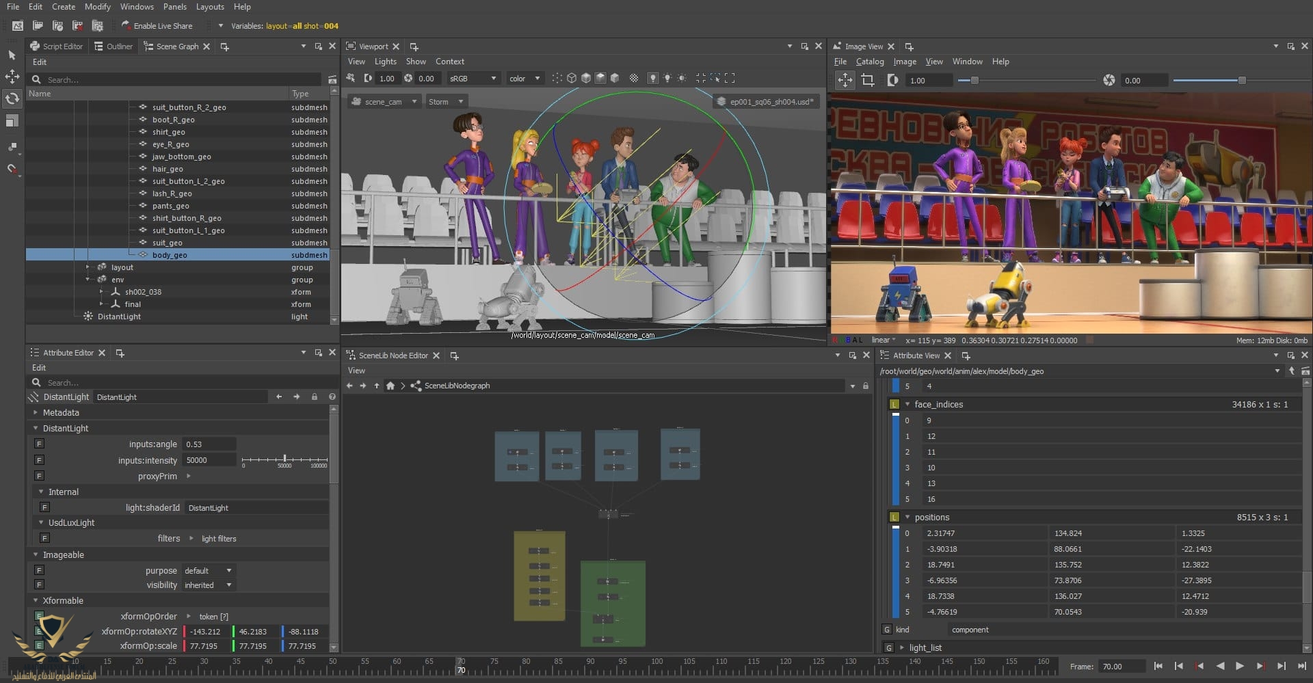Image resolution: width=1313 pixels, height=683 pixels.
Task: Click the SceneLibNodegraph breadcrumb
Action: coord(457,386)
